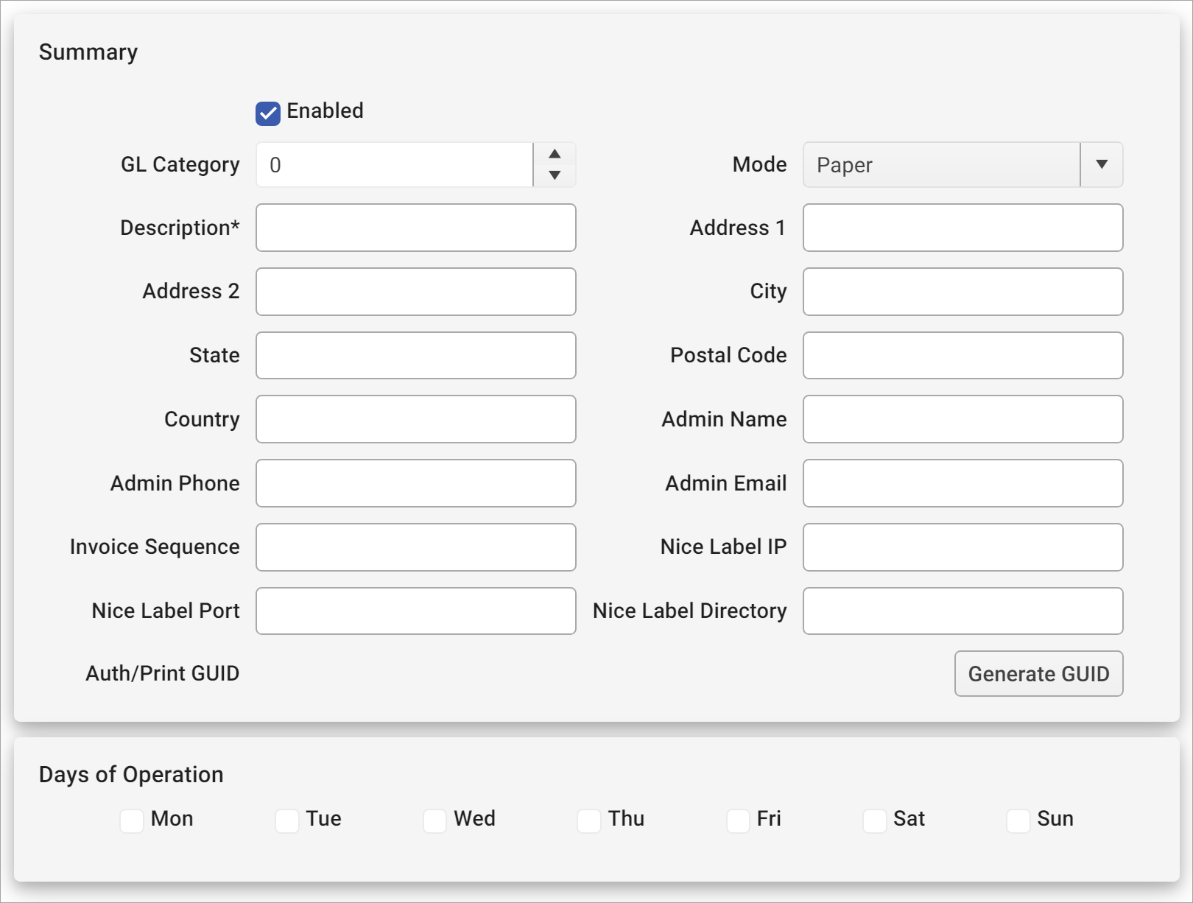This screenshot has height=903, width=1193.
Task: Click inside the City field
Action: point(963,292)
